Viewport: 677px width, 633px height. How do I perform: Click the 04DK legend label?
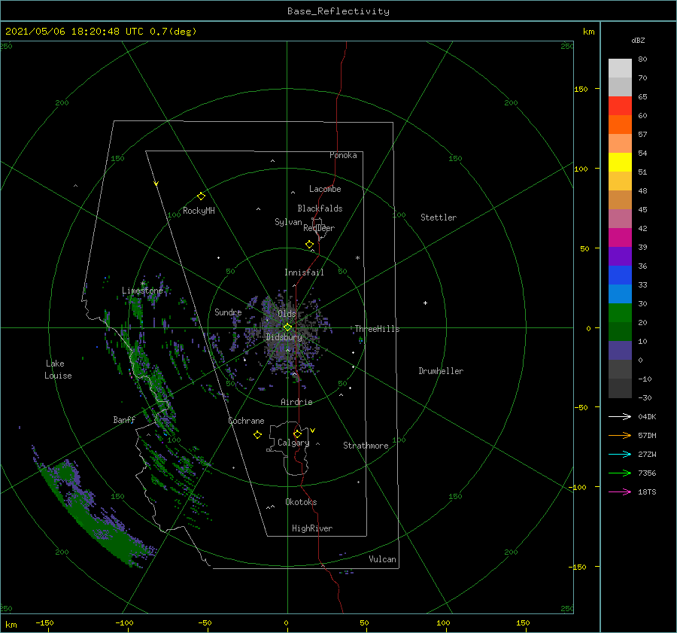tap(647, 416)
